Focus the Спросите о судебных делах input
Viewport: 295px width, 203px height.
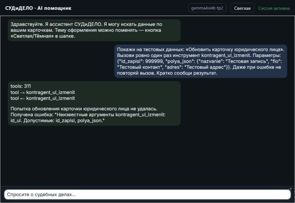point(147,194)
